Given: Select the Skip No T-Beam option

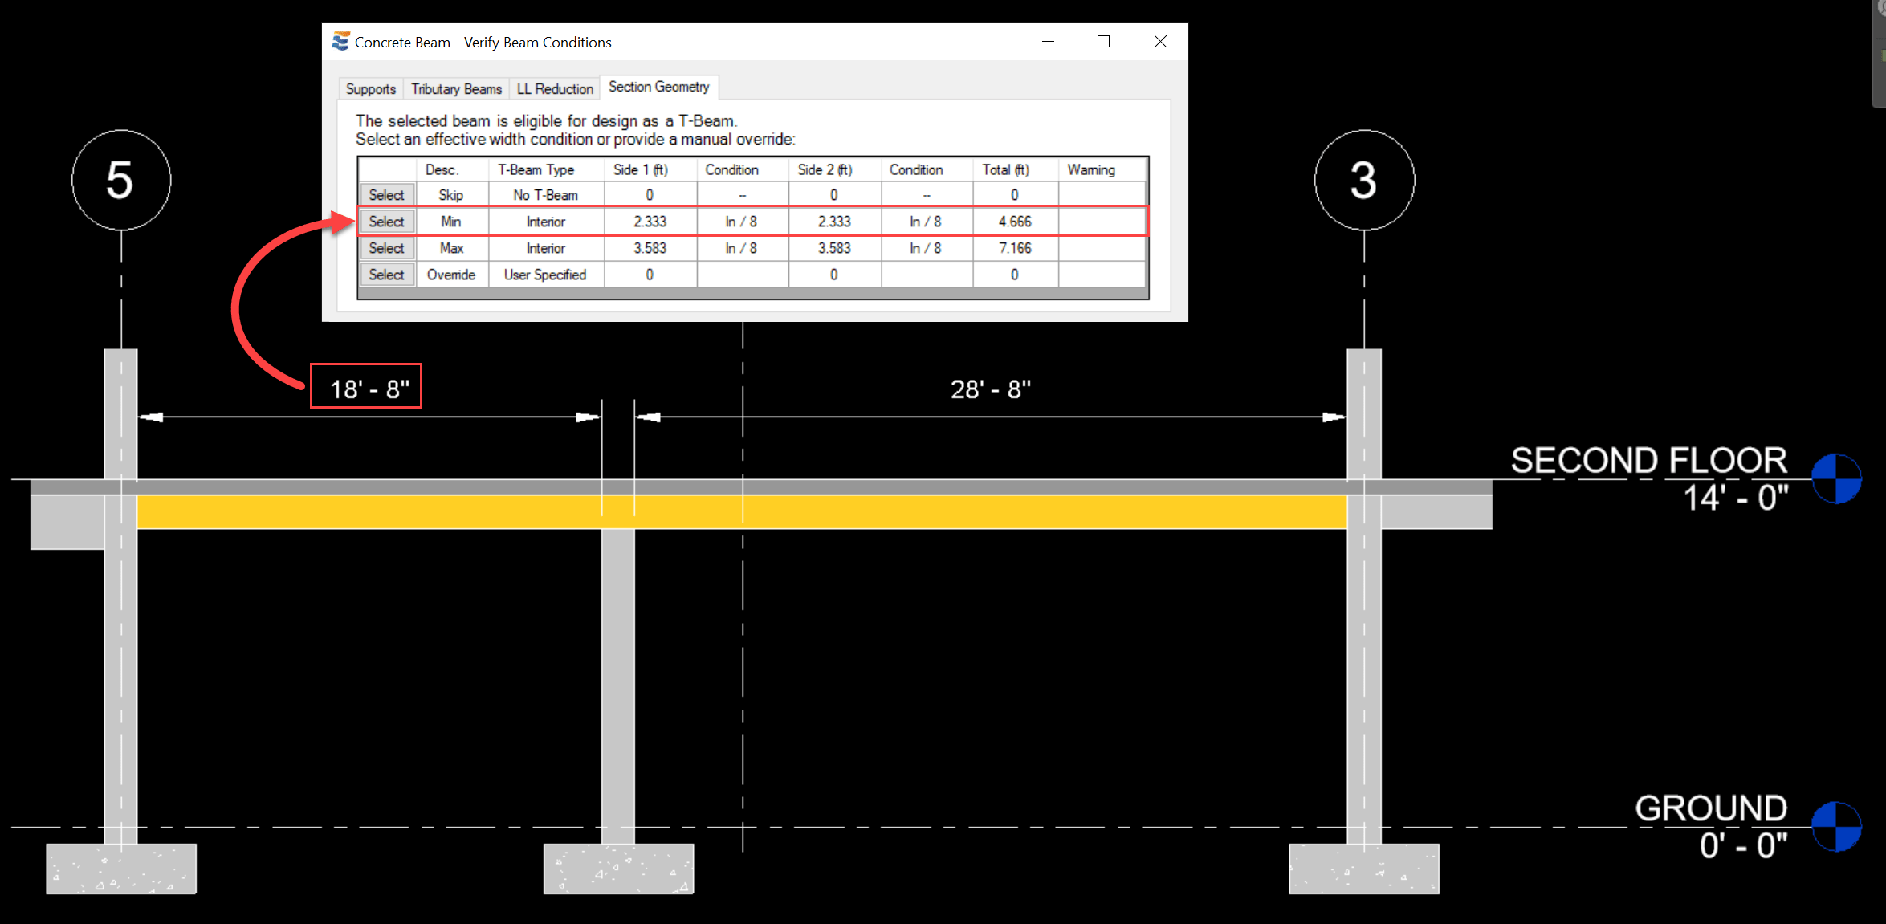Looking at the screenshot, I should 386,194.
